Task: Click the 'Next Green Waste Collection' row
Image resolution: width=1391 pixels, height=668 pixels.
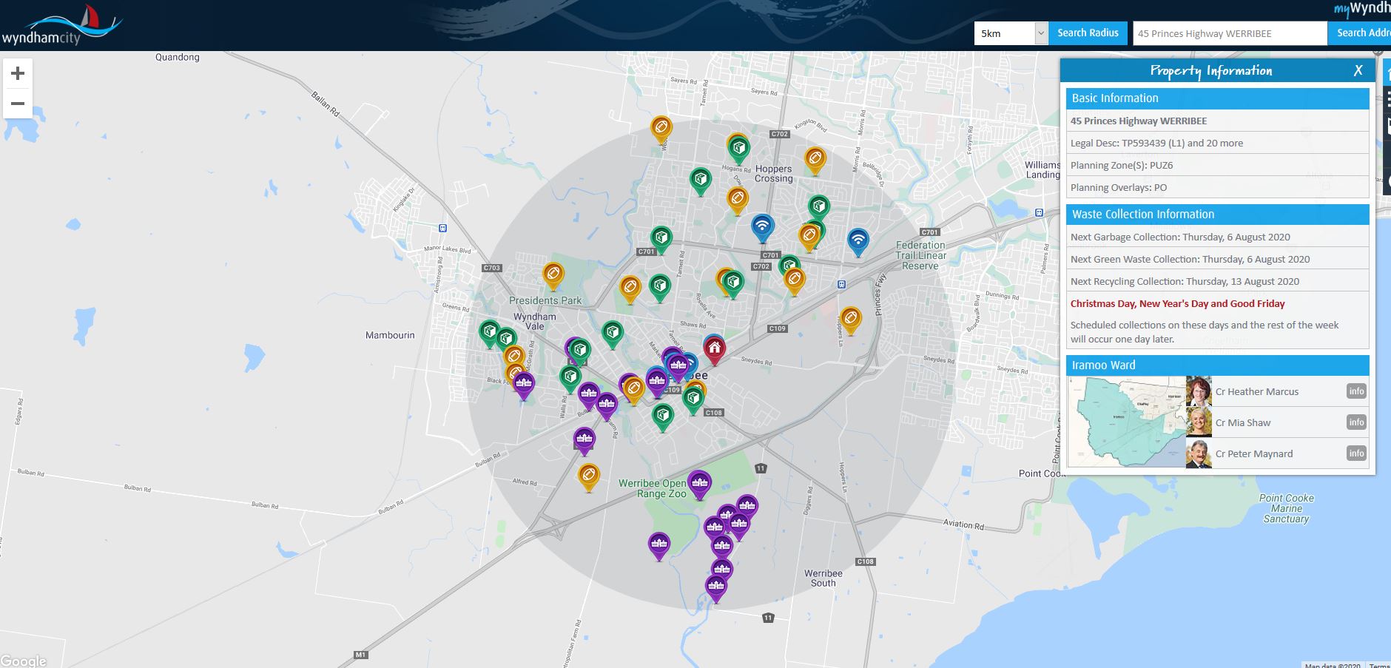Action: click(x=1217, y=259)
